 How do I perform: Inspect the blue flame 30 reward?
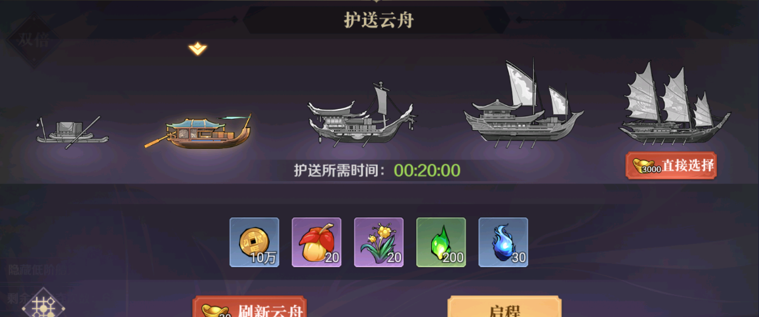[503, 242]
